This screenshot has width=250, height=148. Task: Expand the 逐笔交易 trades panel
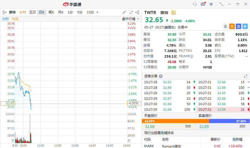[x=245, y=76]
